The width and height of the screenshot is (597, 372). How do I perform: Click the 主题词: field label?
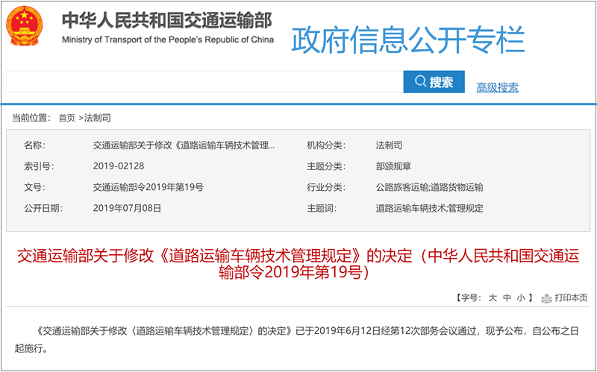click(x=322, y=209)
